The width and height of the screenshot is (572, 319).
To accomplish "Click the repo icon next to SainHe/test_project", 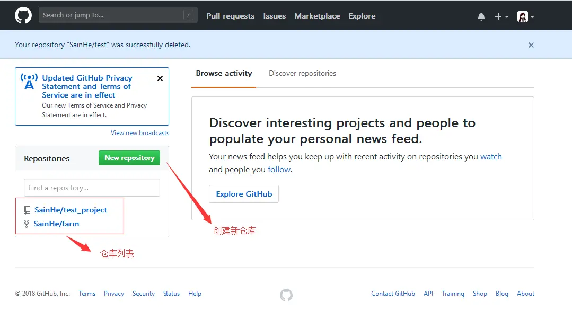I will tap(27, 210).
